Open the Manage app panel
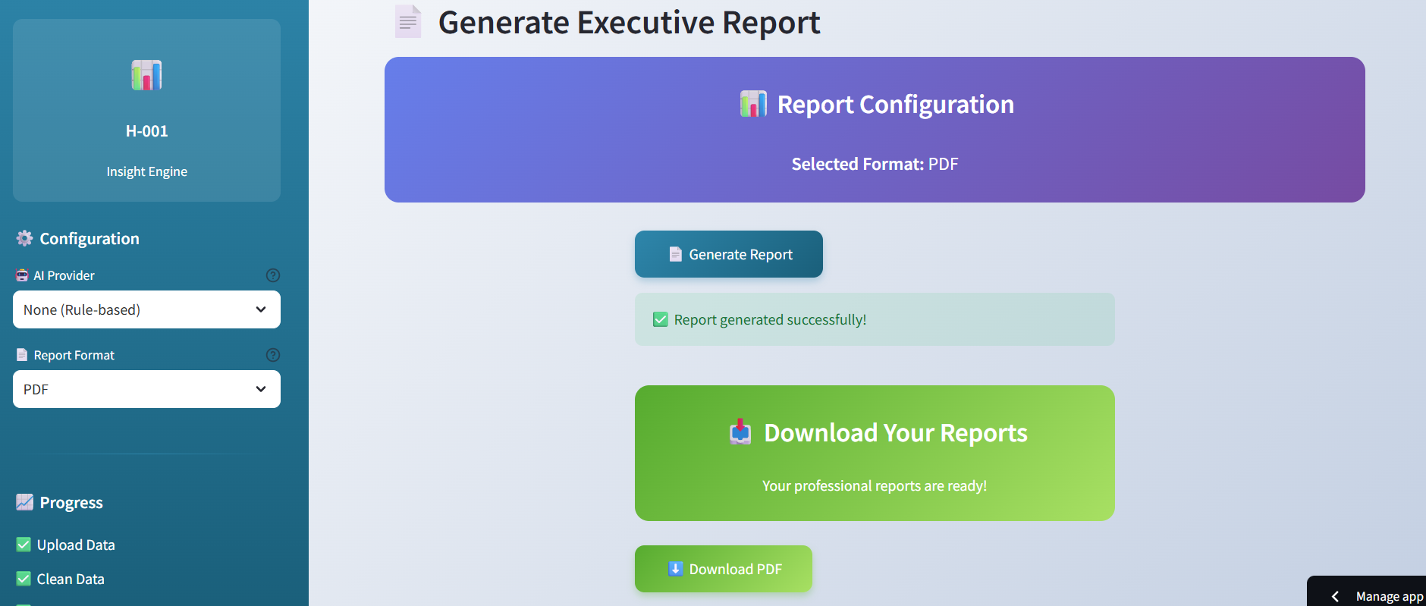 tap(1367, 592)
